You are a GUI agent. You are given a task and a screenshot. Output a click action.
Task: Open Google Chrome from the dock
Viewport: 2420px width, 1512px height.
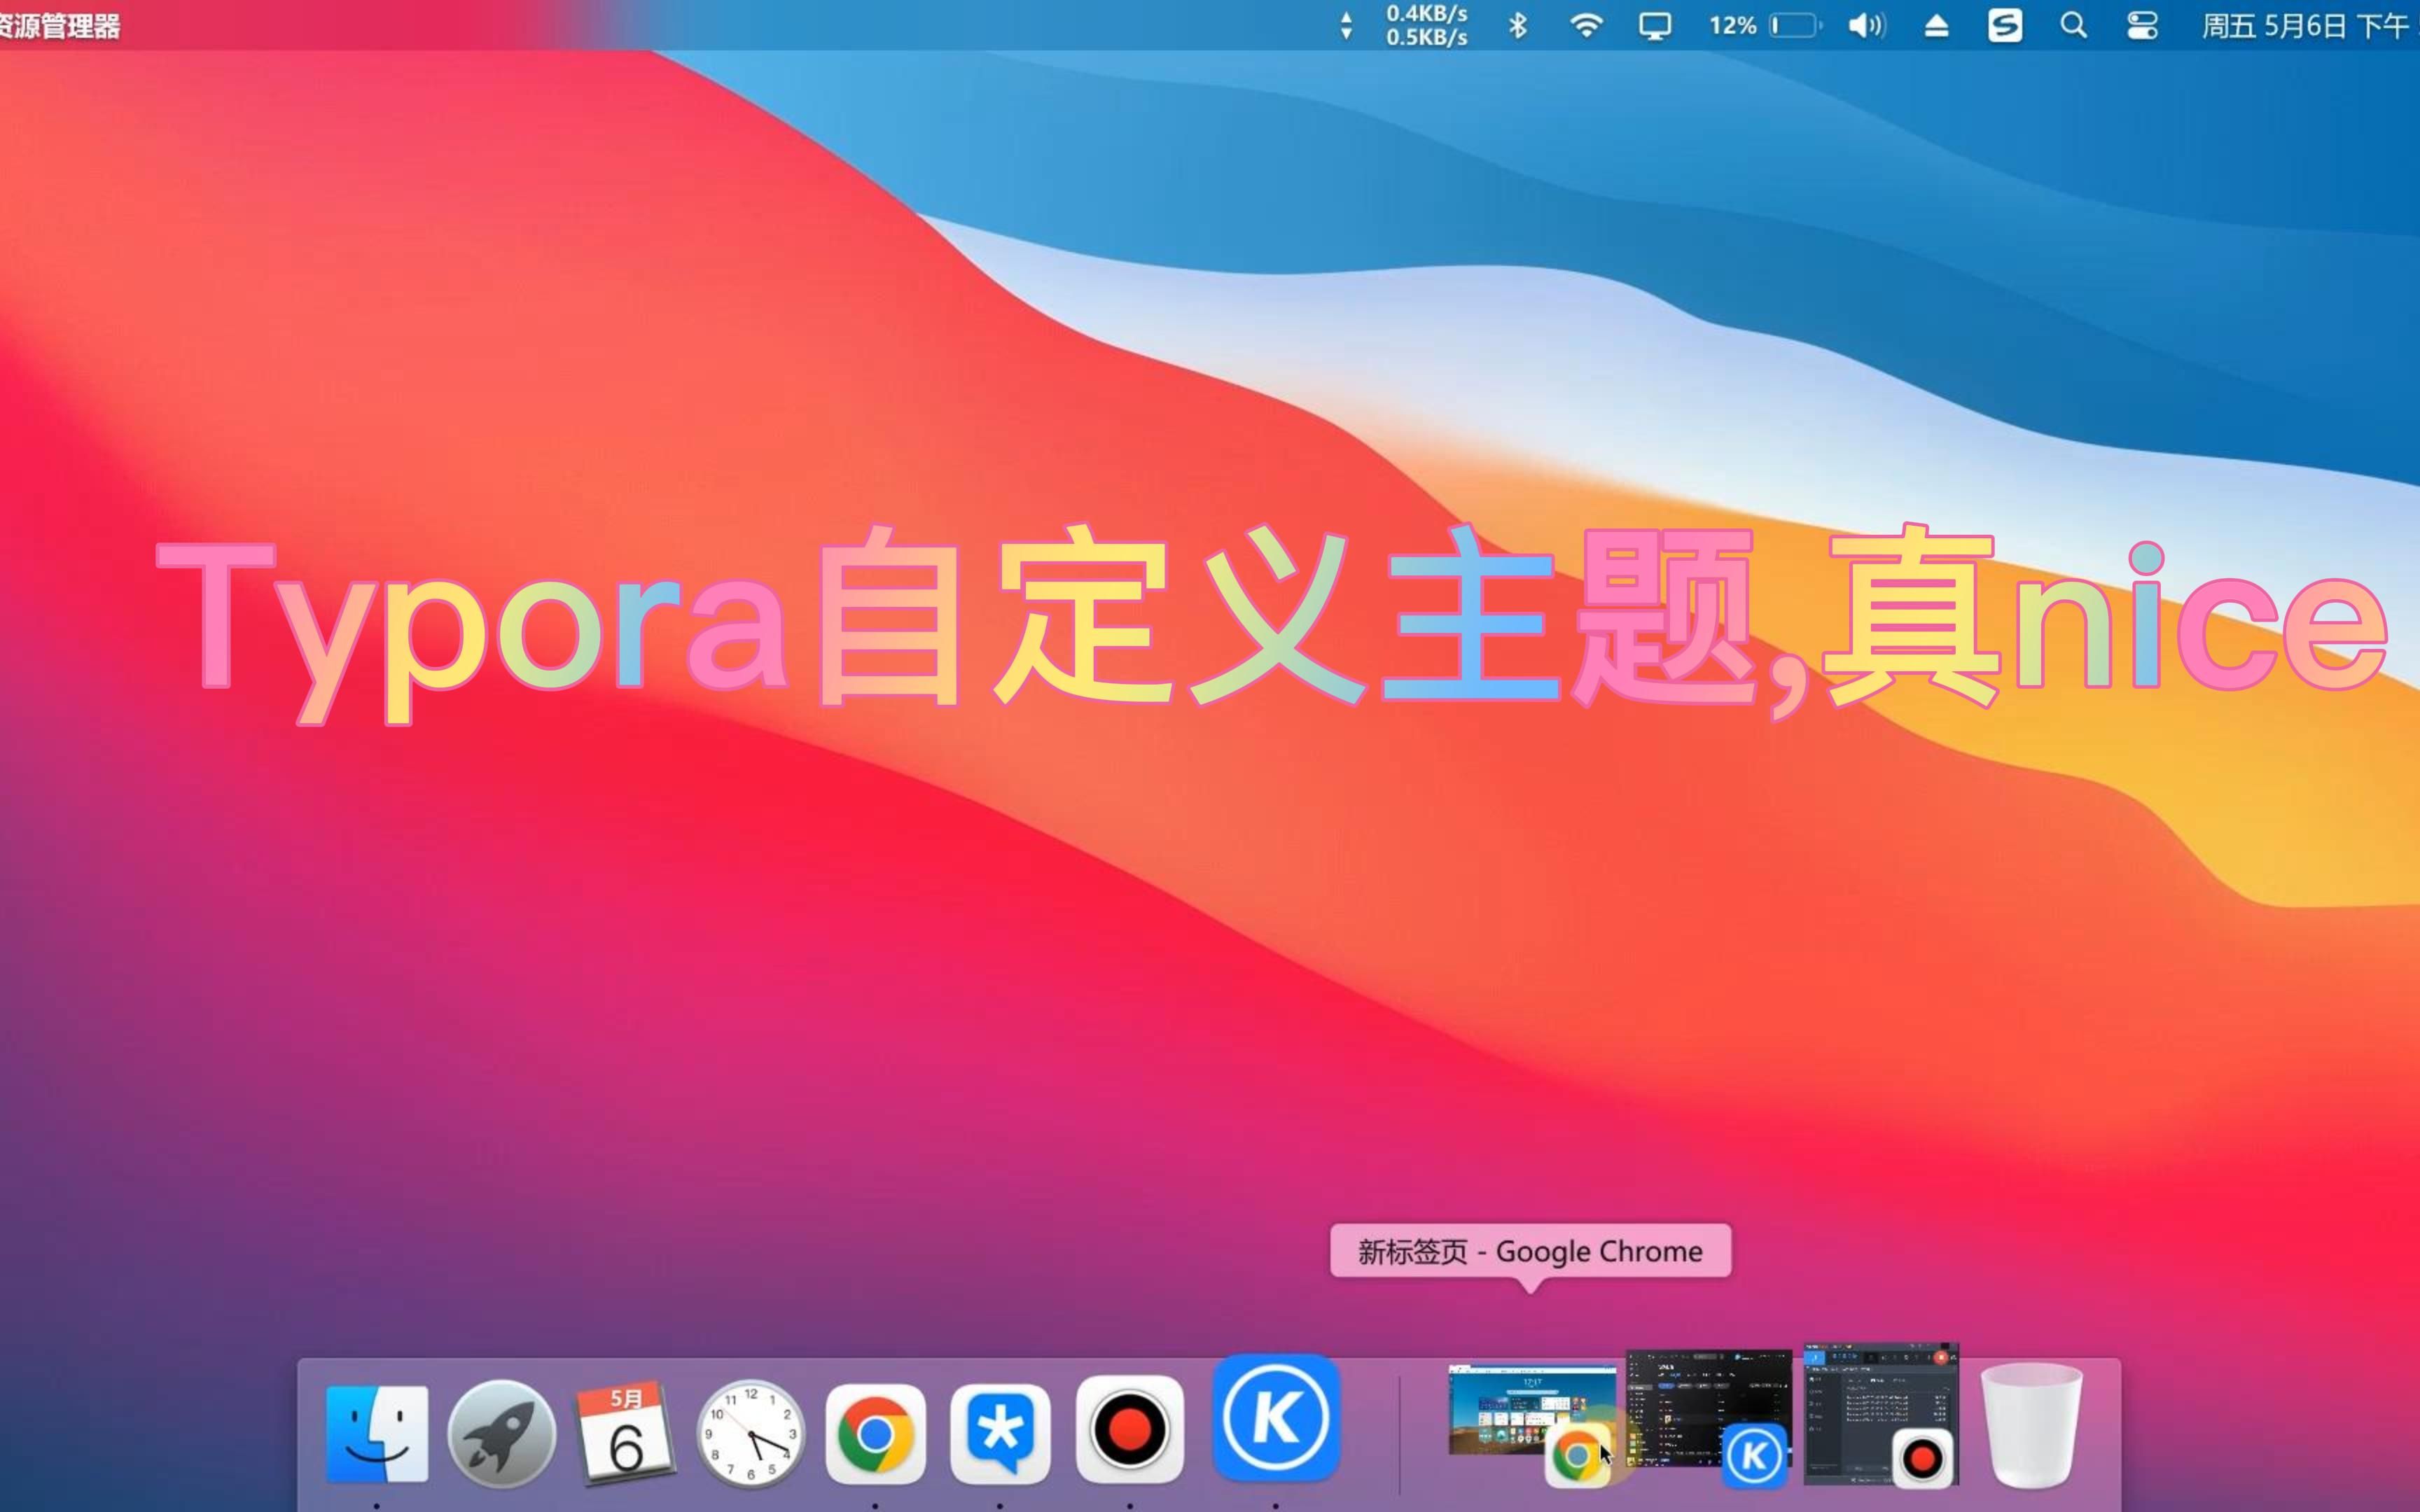coord(875,1433)
